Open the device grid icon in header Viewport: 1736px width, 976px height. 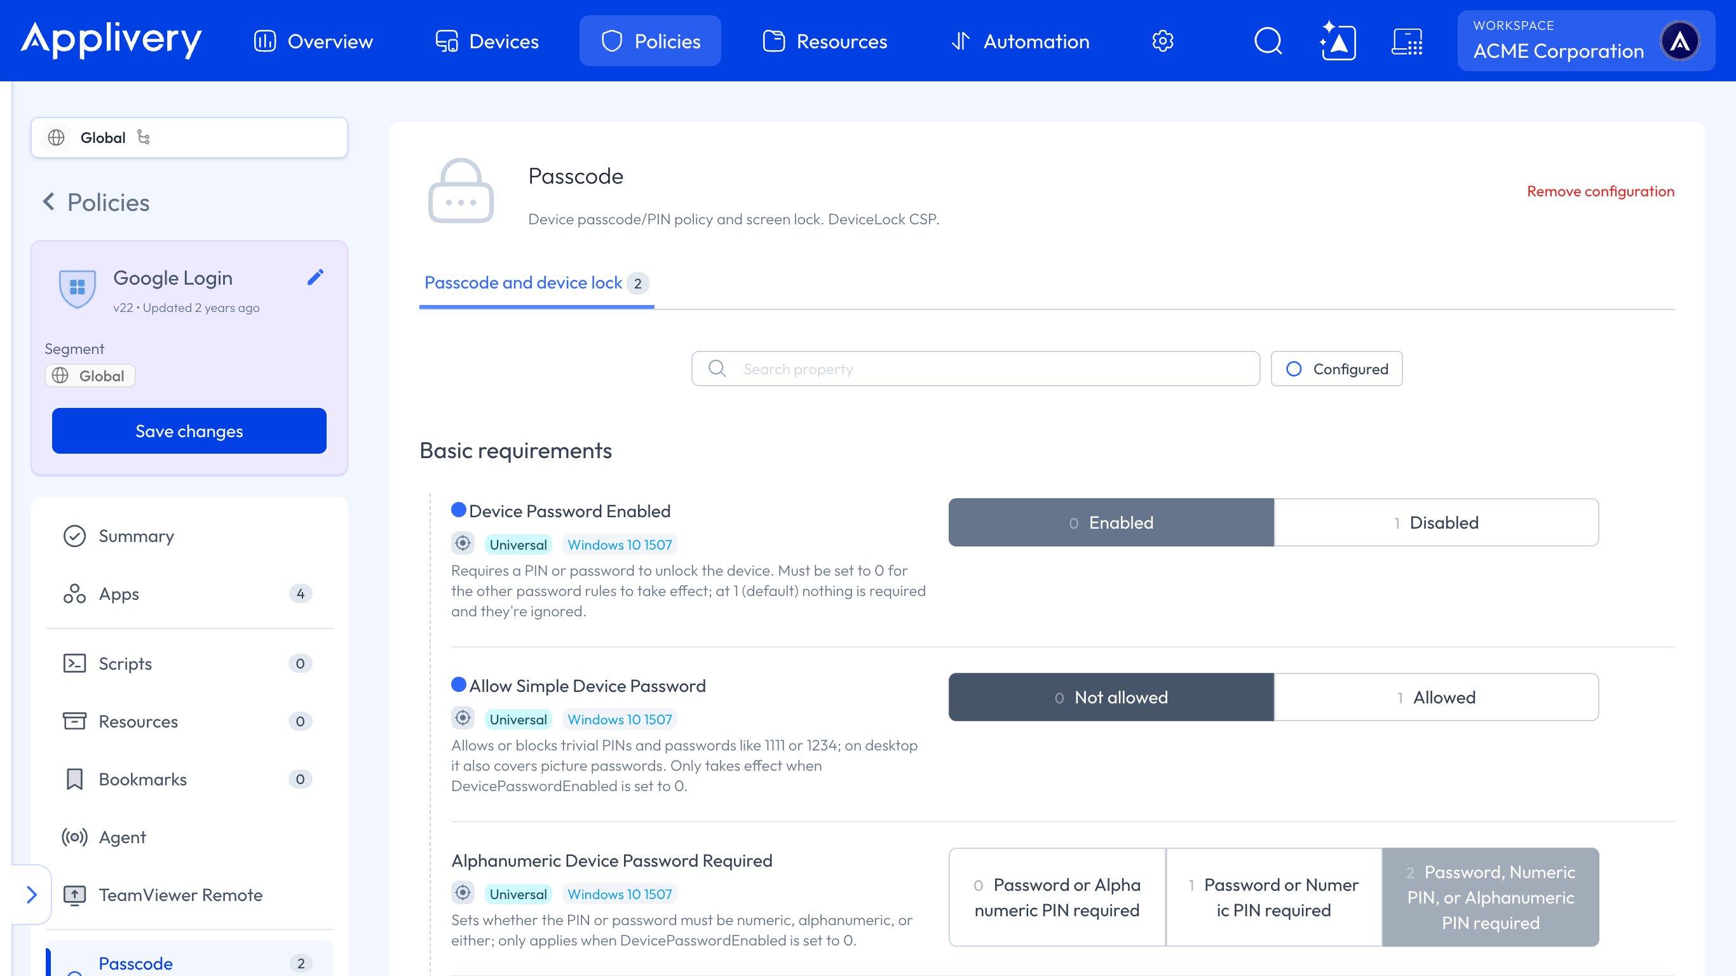coord(1407,41)
